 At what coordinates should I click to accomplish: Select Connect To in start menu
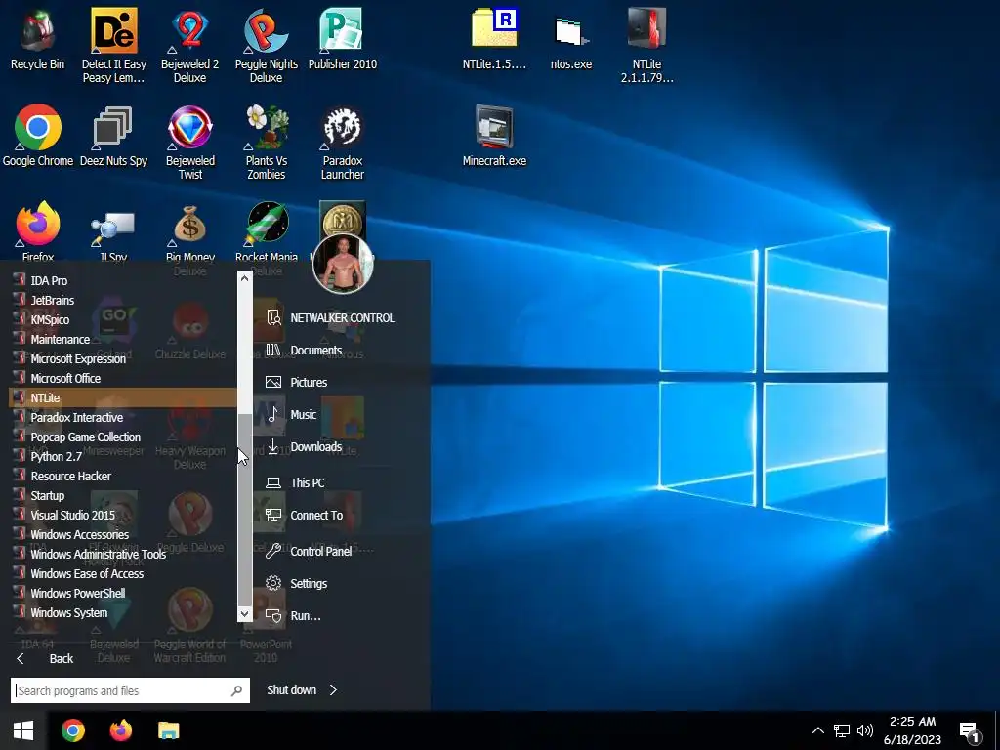point(305,515)
